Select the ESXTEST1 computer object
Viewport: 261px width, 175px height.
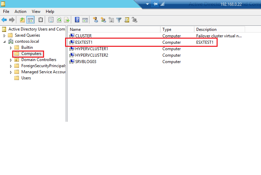pyautogui.click(x=84, y=42)
